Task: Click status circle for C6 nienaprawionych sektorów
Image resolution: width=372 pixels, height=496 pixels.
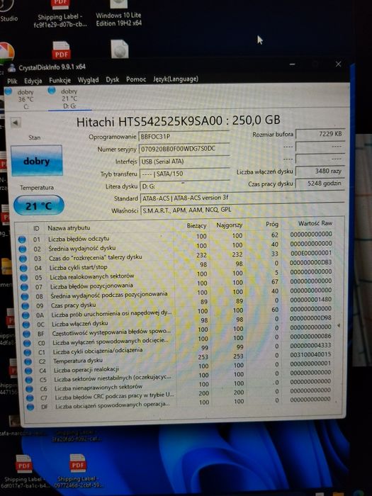Action: (x=30, y=389)
